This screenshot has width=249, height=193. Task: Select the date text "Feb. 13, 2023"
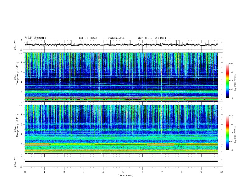point(88,38)
